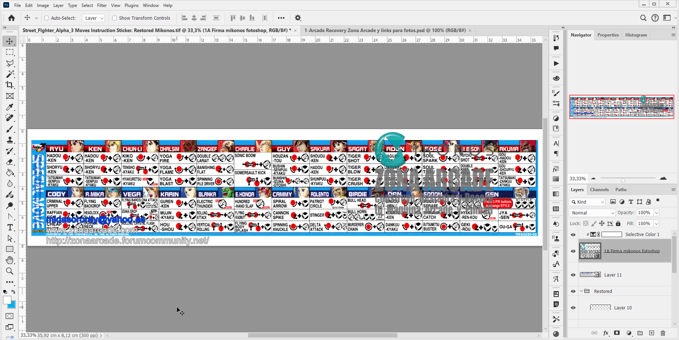The width and height of the screenshot is (679, 340).
Task: Open the layer filter Kind dropdown
Action: 587,202
